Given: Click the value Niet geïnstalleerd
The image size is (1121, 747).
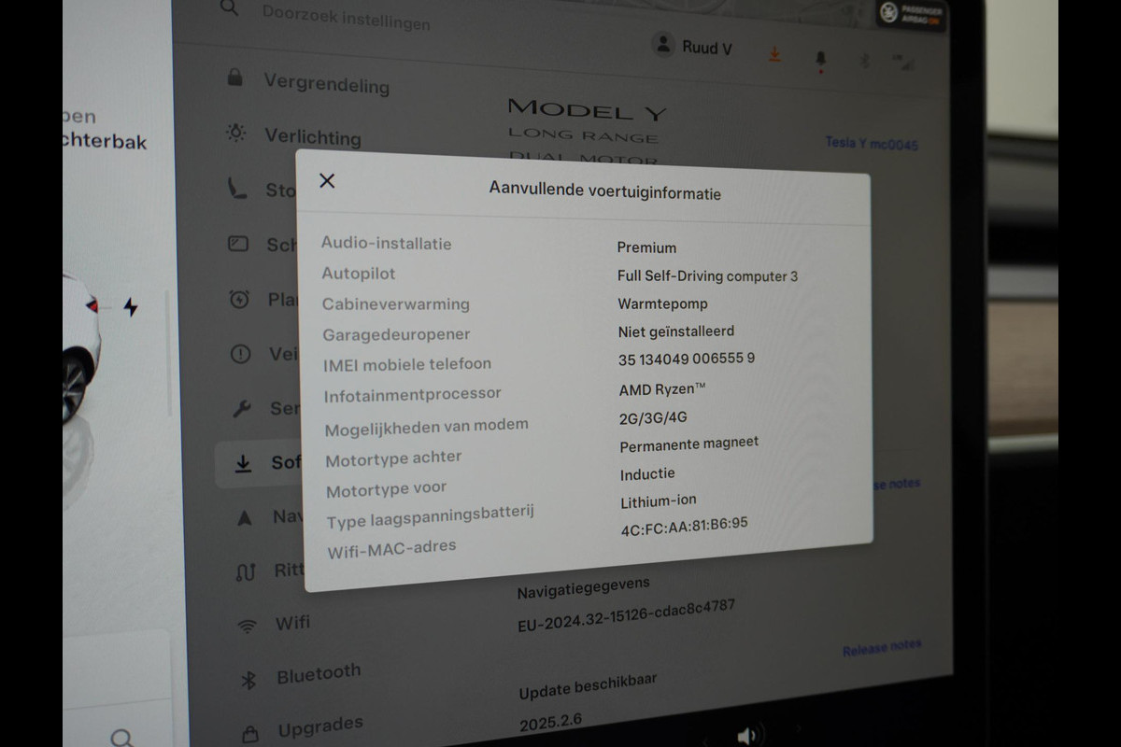Looking at the screenshot, I should (x=676, y=331).
